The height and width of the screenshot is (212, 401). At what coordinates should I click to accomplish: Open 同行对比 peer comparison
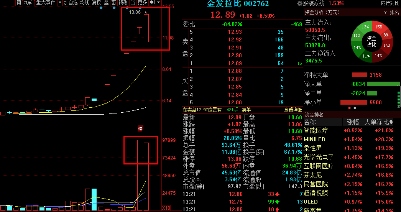pyautogui.click(x=390, y=3)
